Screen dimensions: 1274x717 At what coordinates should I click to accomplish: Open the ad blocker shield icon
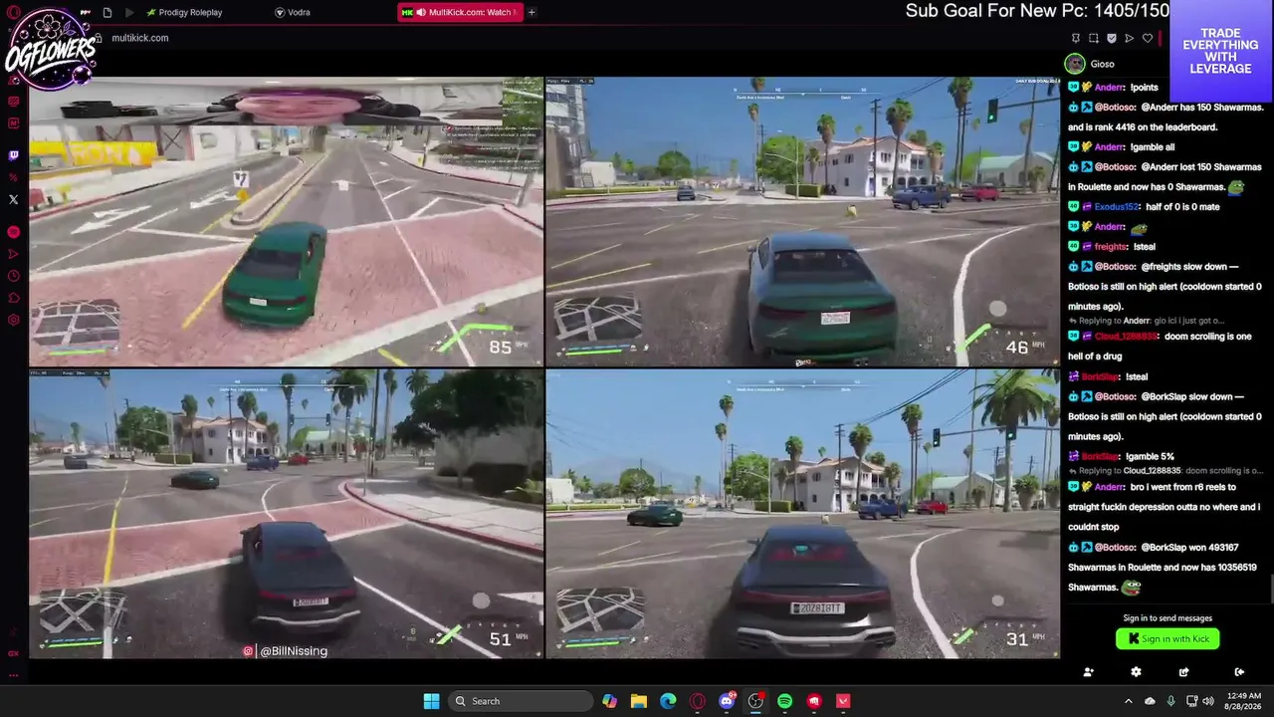[x=1111, y=38]
